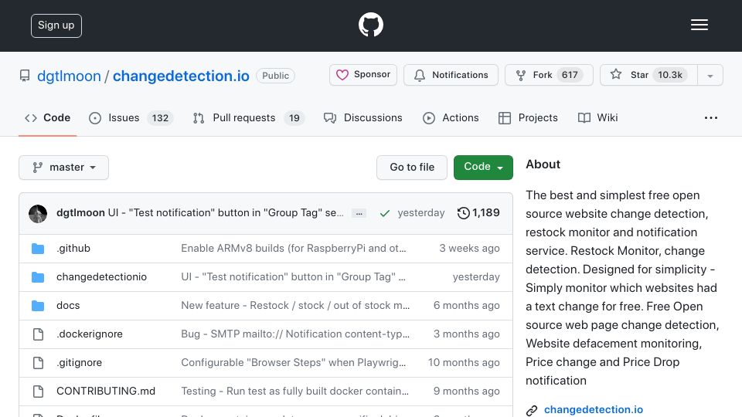Open the hamburger navigation menu
Viewport: 742px width, 417px height.
click(x=699, y=25)
